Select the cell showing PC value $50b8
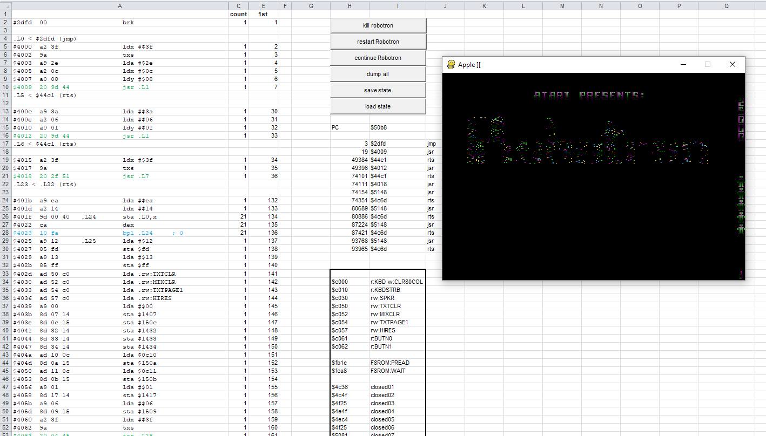The height and width of the screenshot is (436, 766). click(397, 128)
